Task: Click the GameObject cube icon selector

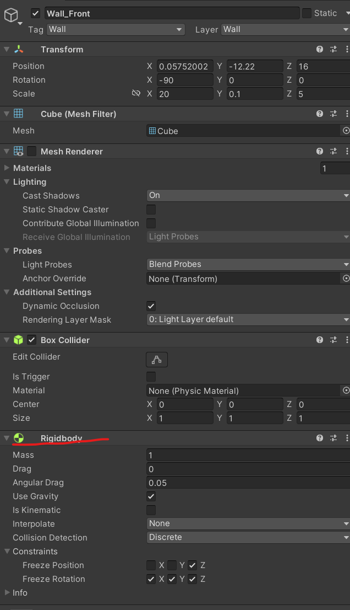Action: coord(11,16)
